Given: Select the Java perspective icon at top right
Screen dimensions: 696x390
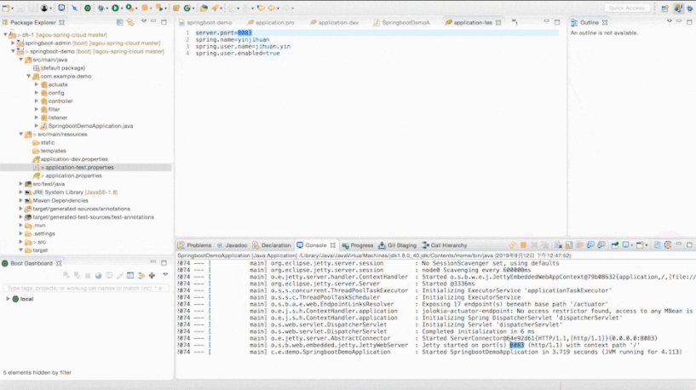Looking at the screenshot, I should tap(678, 8).
